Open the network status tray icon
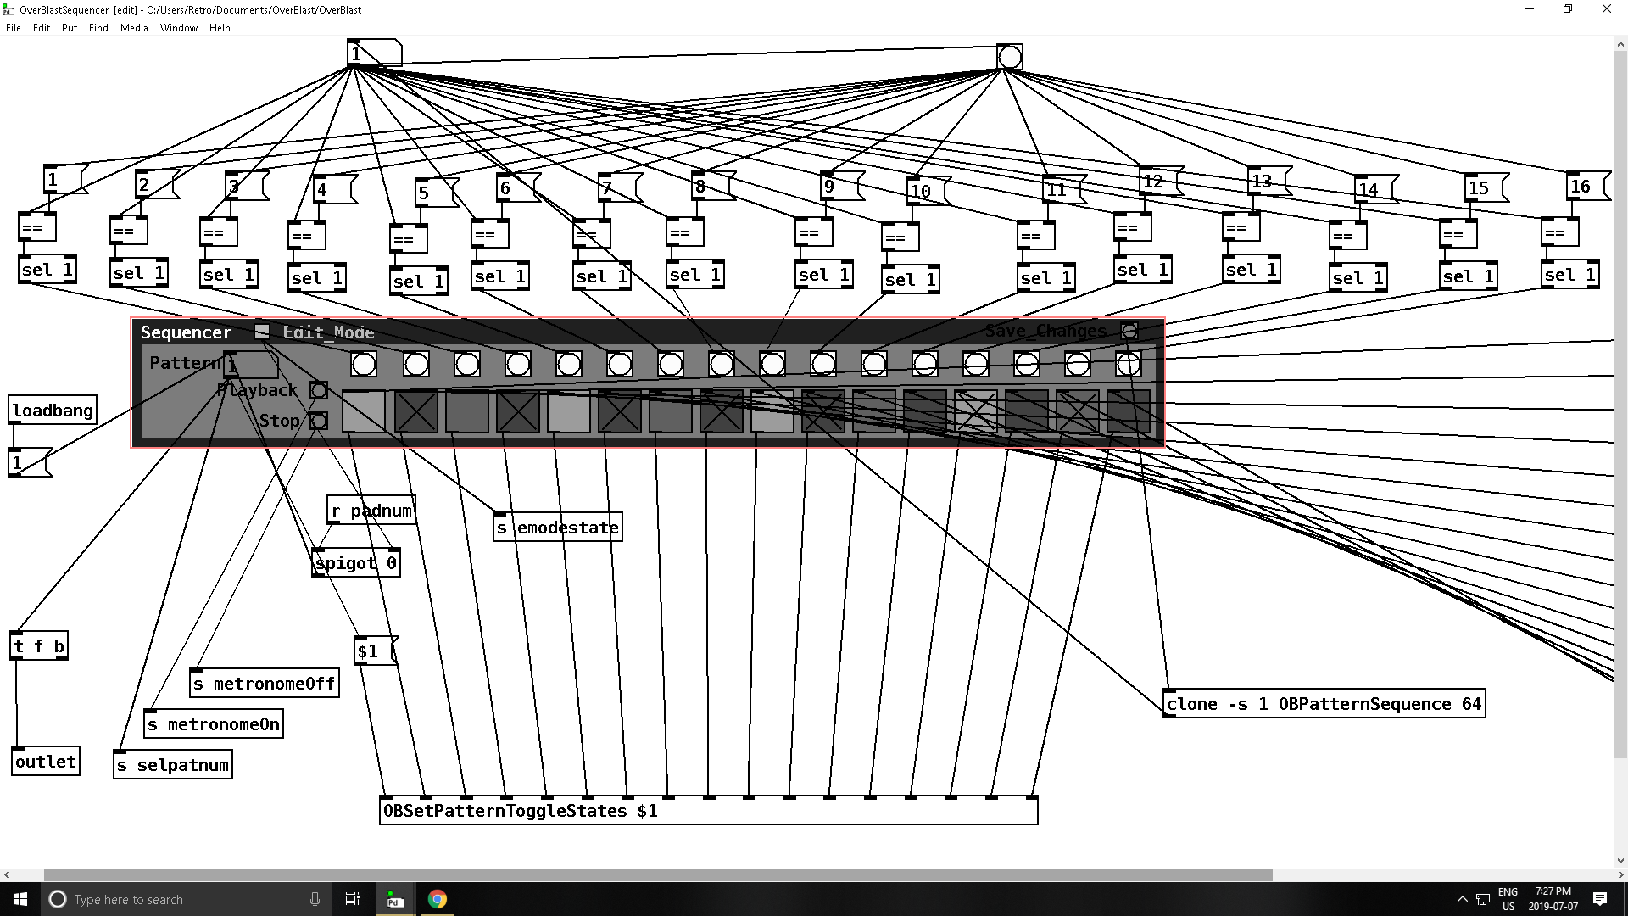The height and width of the screenshot is (916, 1628). pos(1483,899)
